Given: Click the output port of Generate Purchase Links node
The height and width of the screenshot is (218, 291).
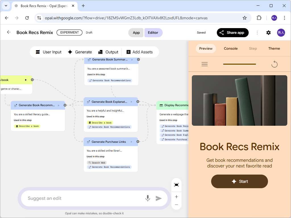Looking at the screenshot, I should pos(138,142).
